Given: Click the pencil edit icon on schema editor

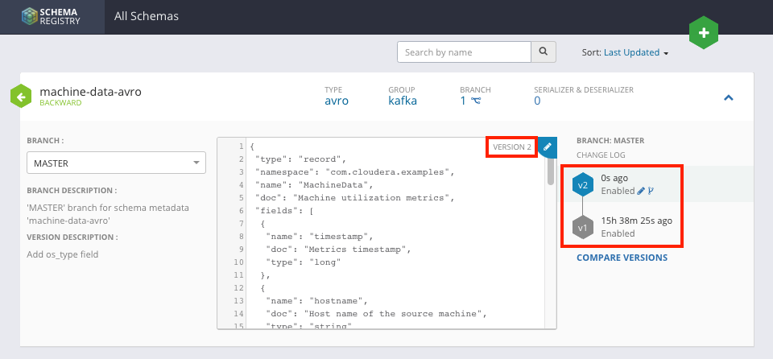Looking at the screenshot, I should coord(547,146).
